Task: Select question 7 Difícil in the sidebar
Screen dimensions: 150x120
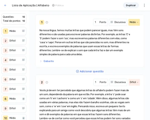Action: 14,89
